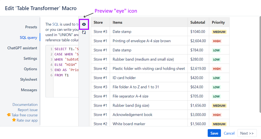
Task: Toggle the preview eye icon
Action: point(84,24)
